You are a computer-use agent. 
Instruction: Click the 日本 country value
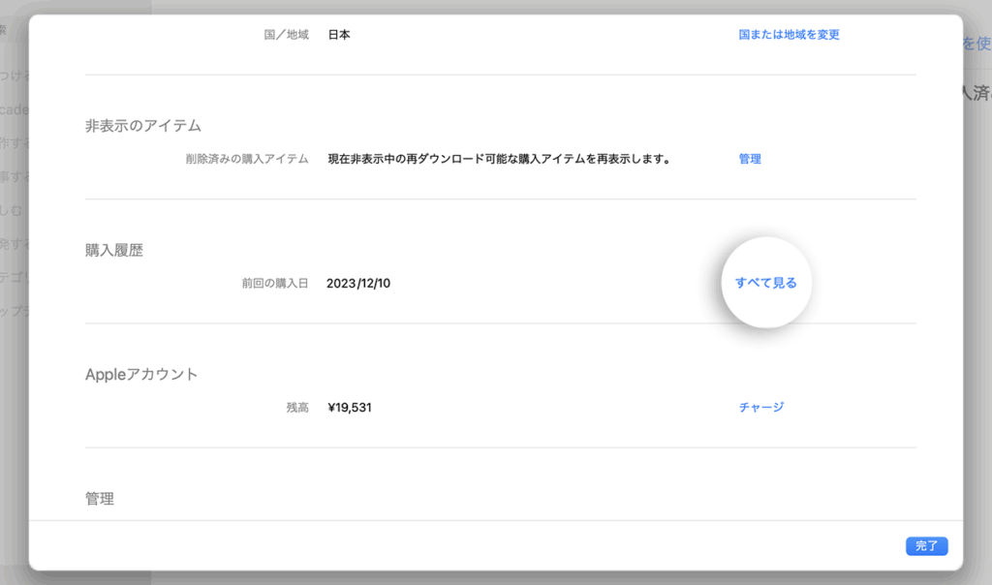tap(338, 35)
